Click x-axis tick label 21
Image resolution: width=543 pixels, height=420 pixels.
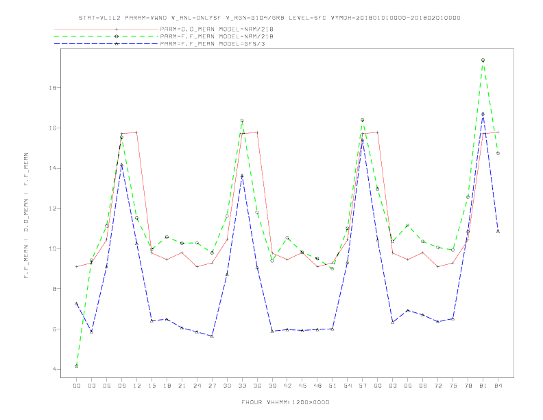tap(182, 386)
